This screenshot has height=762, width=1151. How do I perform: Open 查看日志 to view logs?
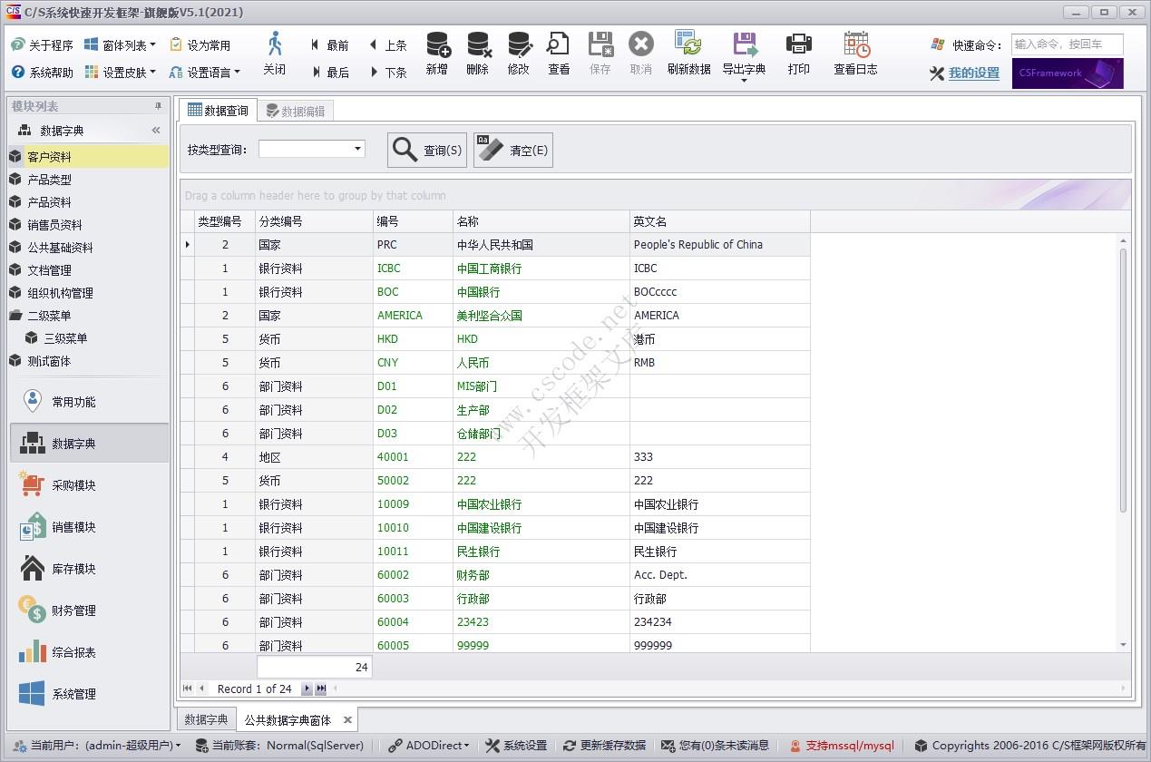point(853,54)
